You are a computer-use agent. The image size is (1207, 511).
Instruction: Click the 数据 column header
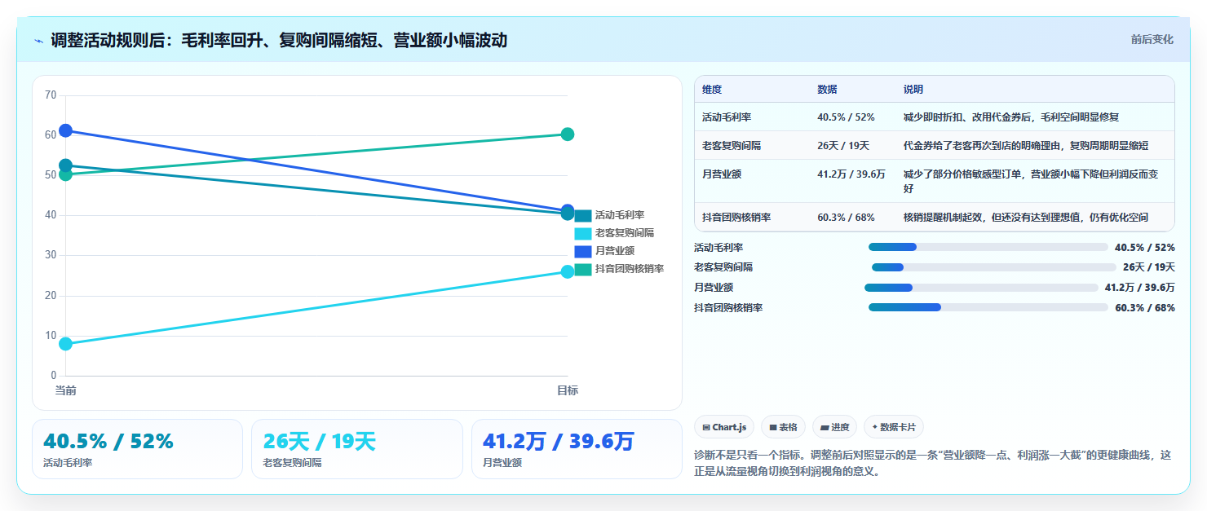pyautogui.click(x=827, y=90)
